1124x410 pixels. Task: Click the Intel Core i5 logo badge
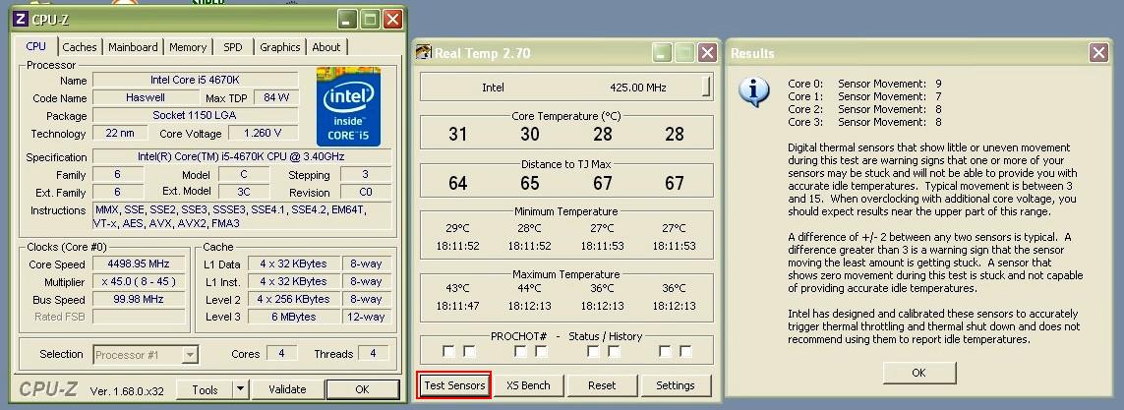(348, 107)
